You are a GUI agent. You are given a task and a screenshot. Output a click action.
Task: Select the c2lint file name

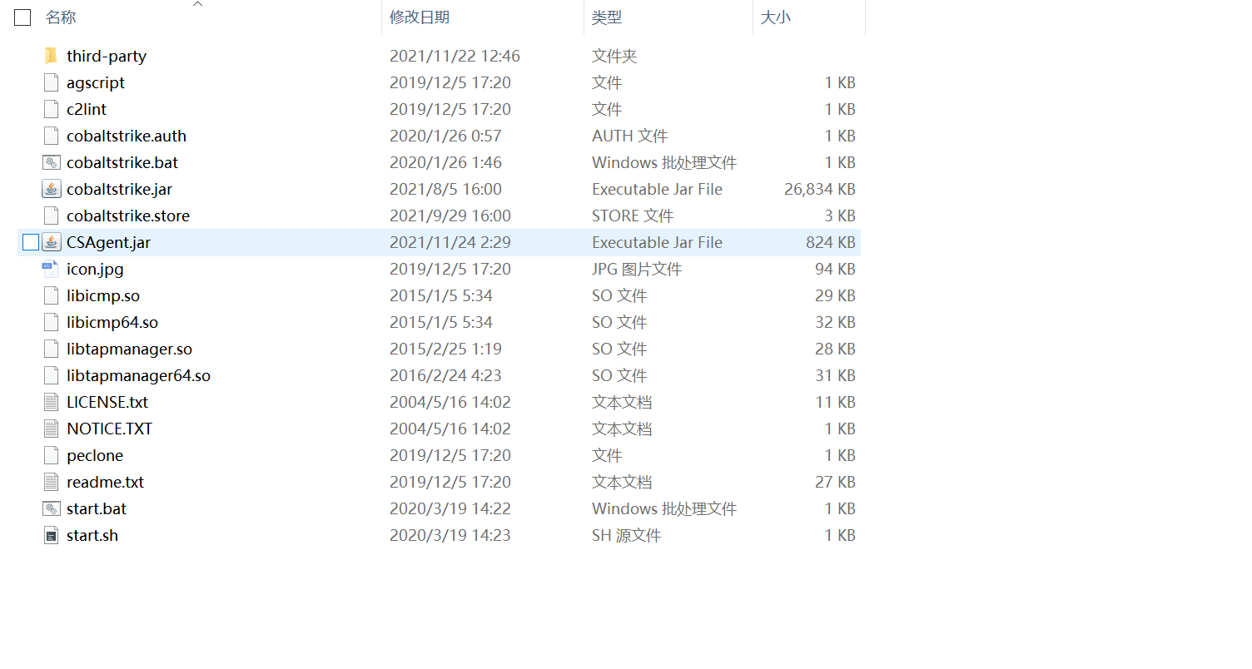[x=87, y=109]
